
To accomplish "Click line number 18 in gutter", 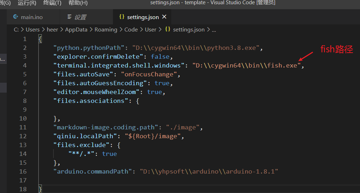I will (23, 189).
